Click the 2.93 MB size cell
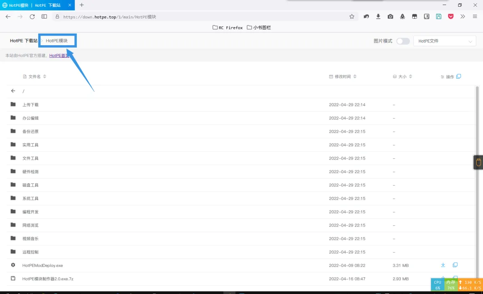The height and width of the screenshot is (294, 483). [x=400, y=279]
